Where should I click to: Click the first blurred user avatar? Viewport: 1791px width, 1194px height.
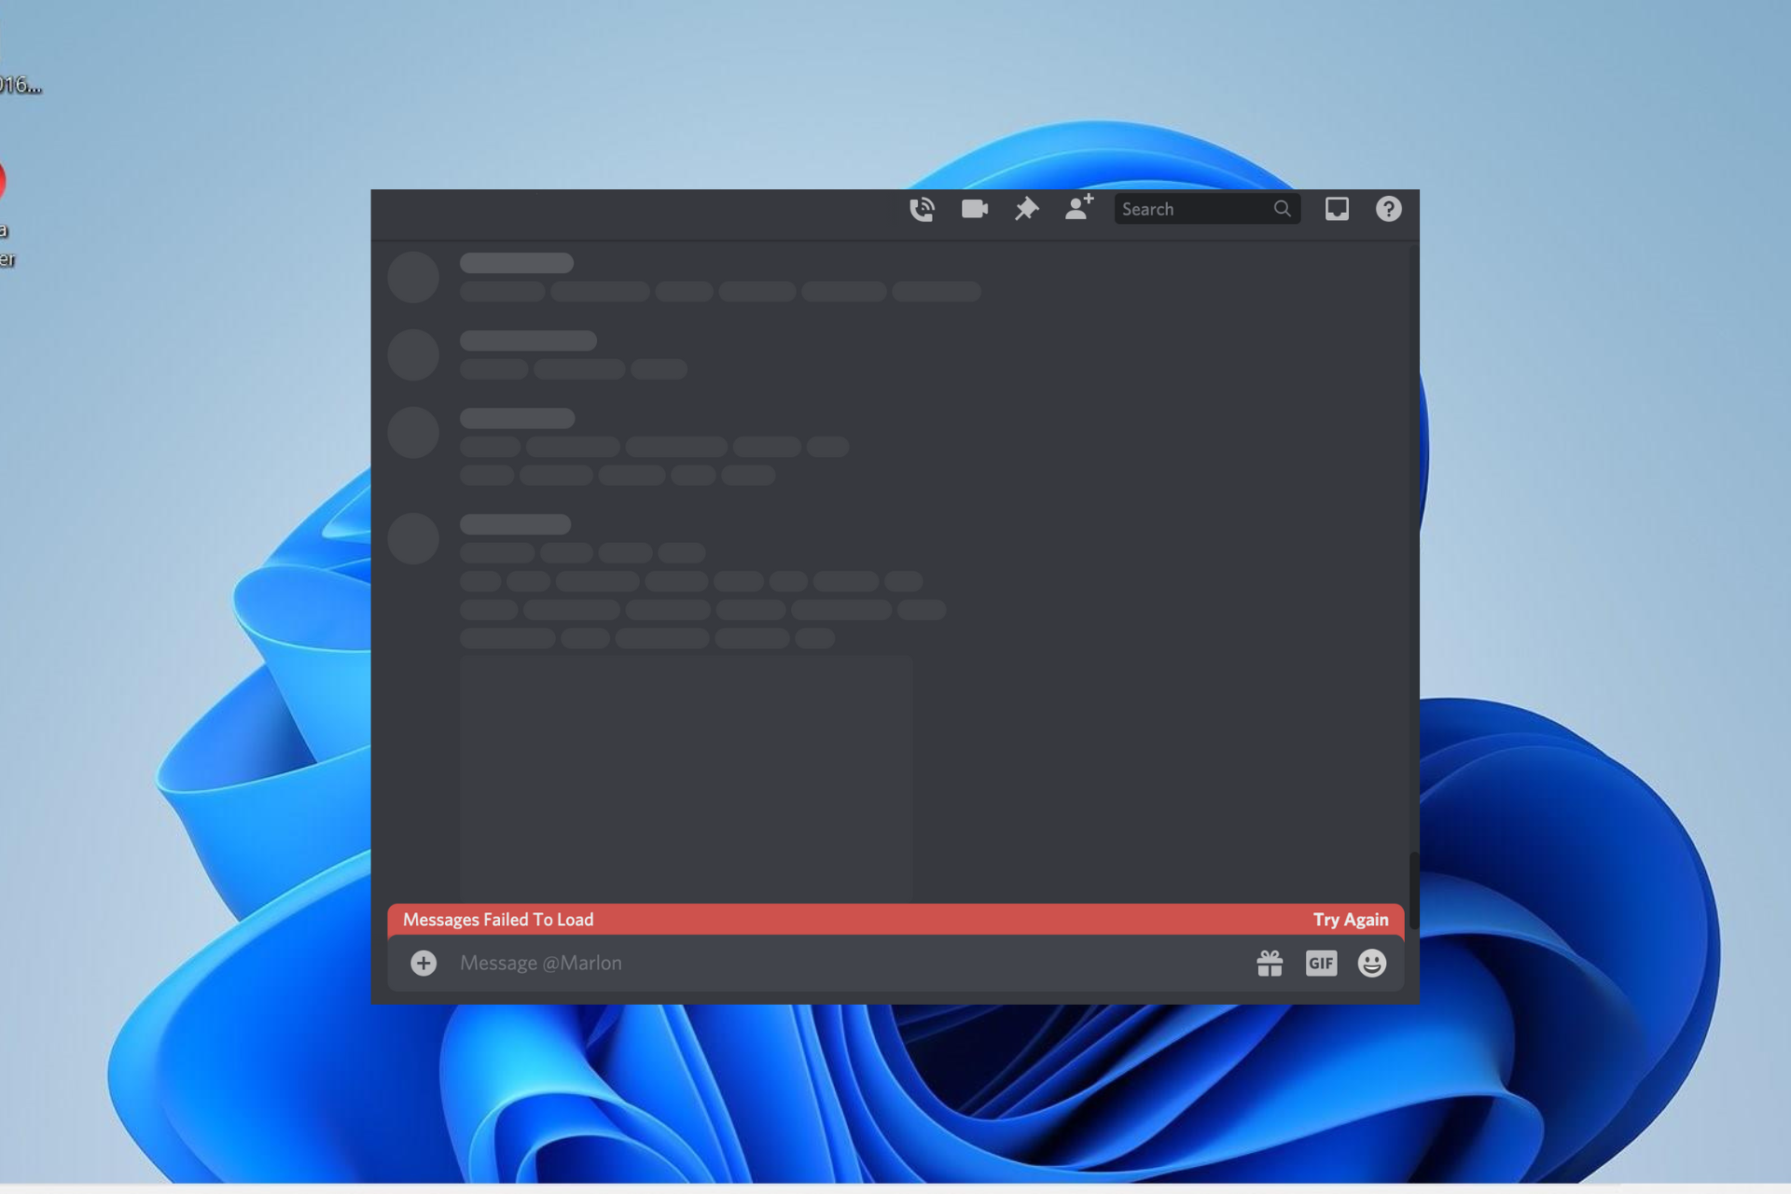[x=413, y=277]
